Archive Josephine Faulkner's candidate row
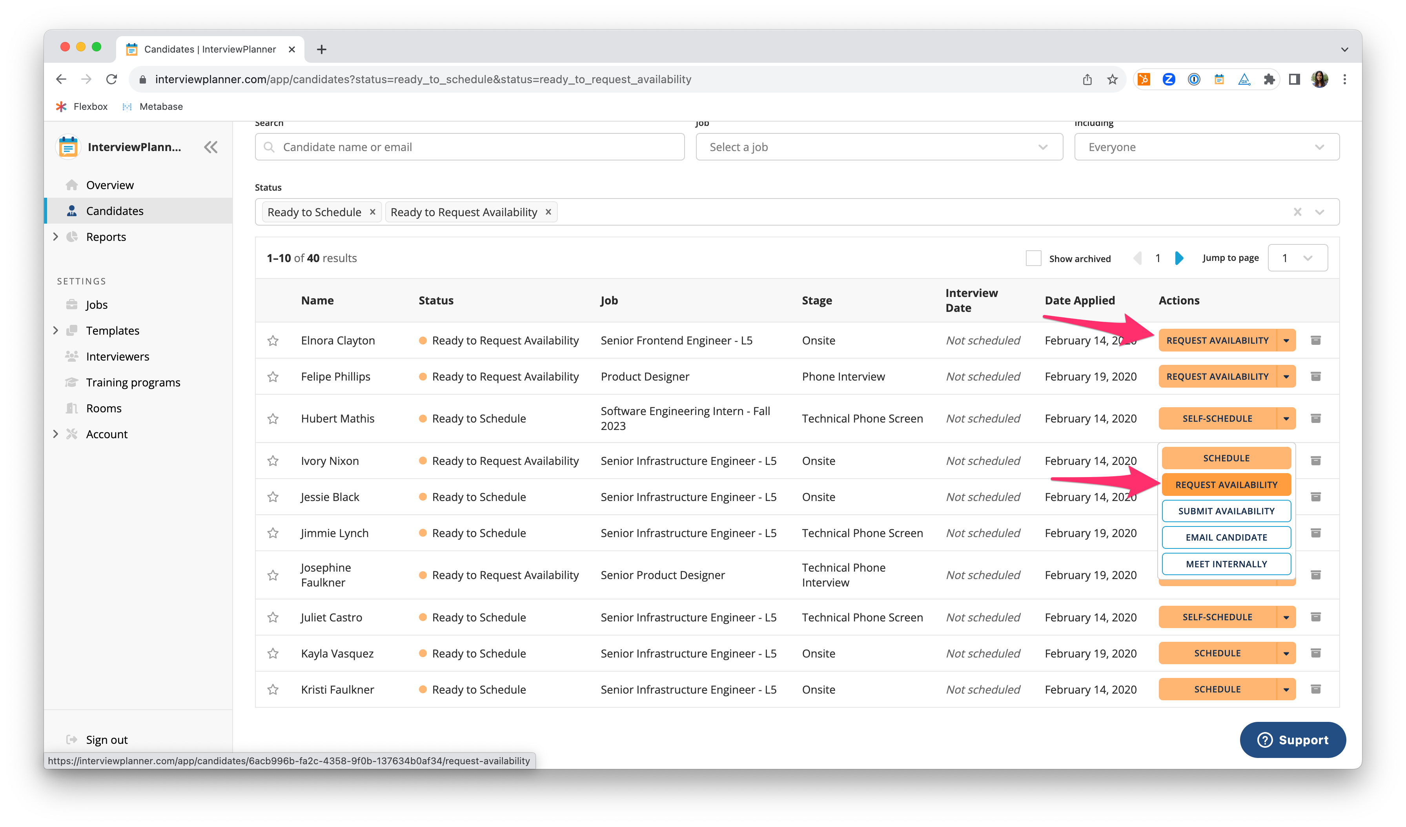The image size is (1406, 827). pos(1316,575)
